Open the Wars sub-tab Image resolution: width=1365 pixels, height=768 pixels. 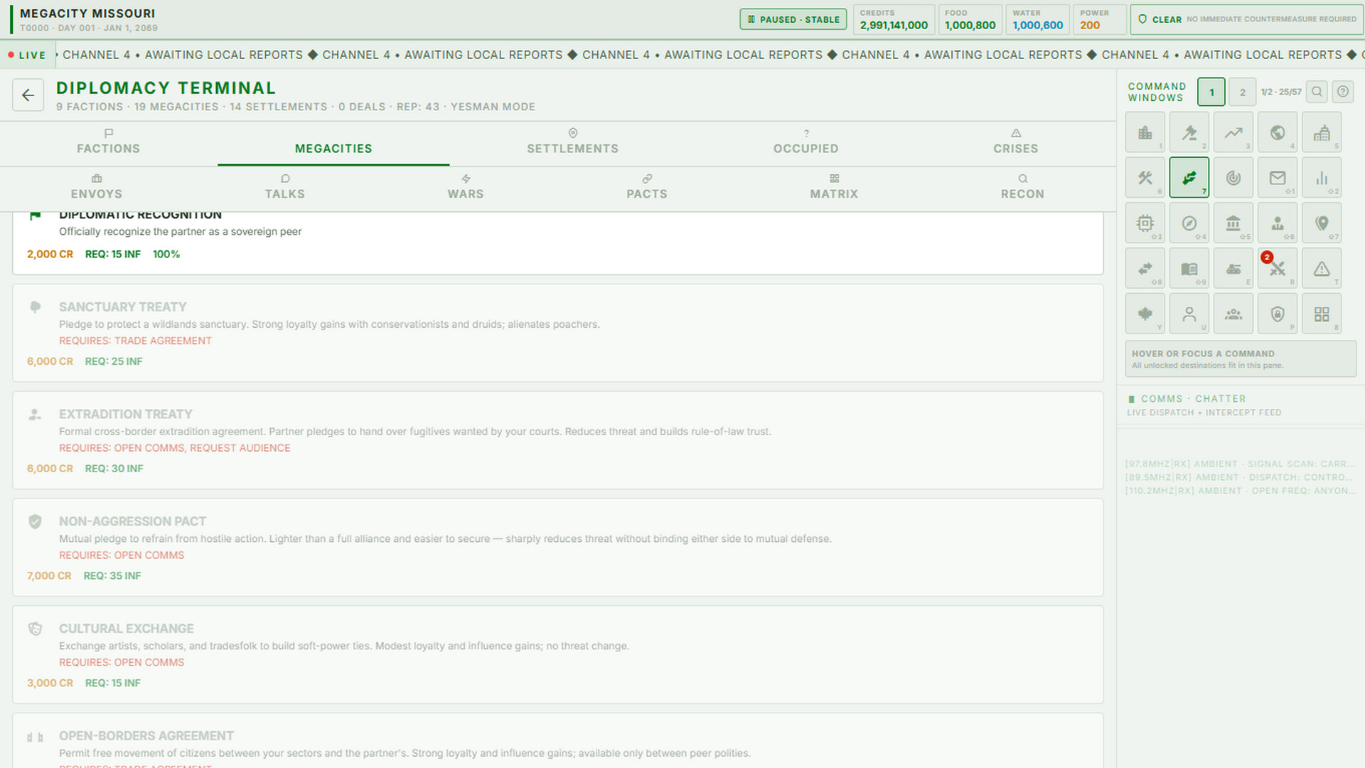click(466, 188)
